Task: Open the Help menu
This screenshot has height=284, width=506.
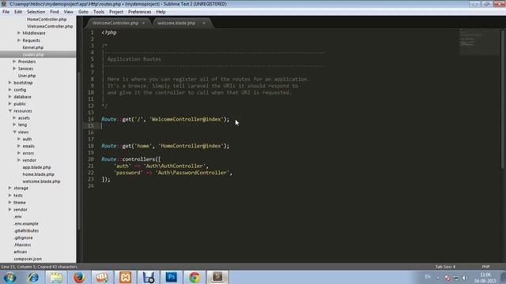Action: 160,12
